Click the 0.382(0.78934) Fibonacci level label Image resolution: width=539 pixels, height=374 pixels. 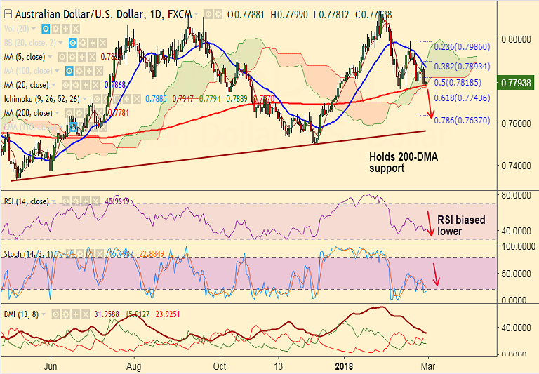[x=462, y=67]
